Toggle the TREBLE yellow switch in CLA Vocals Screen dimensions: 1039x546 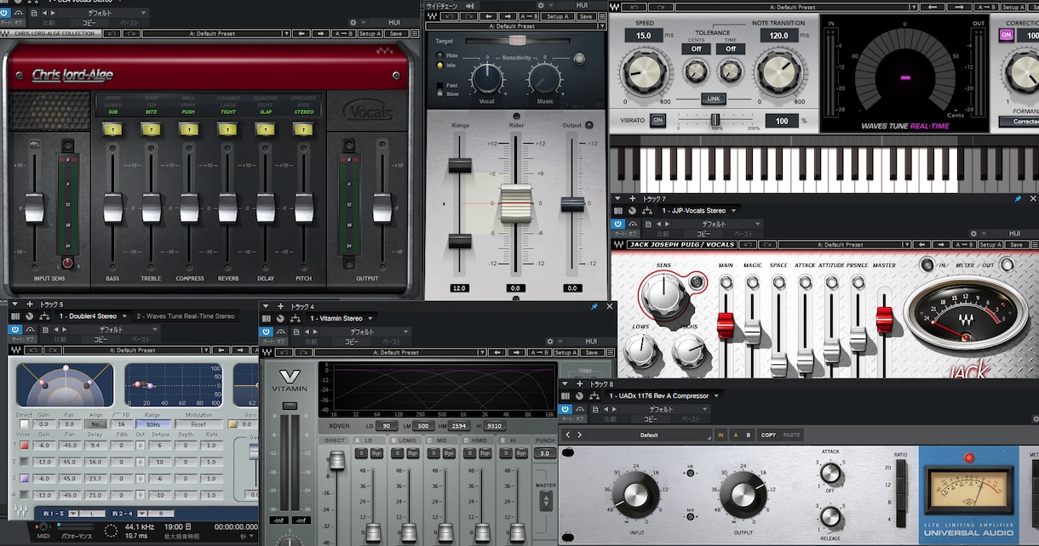pyautogui.click(x=151, y=129)
